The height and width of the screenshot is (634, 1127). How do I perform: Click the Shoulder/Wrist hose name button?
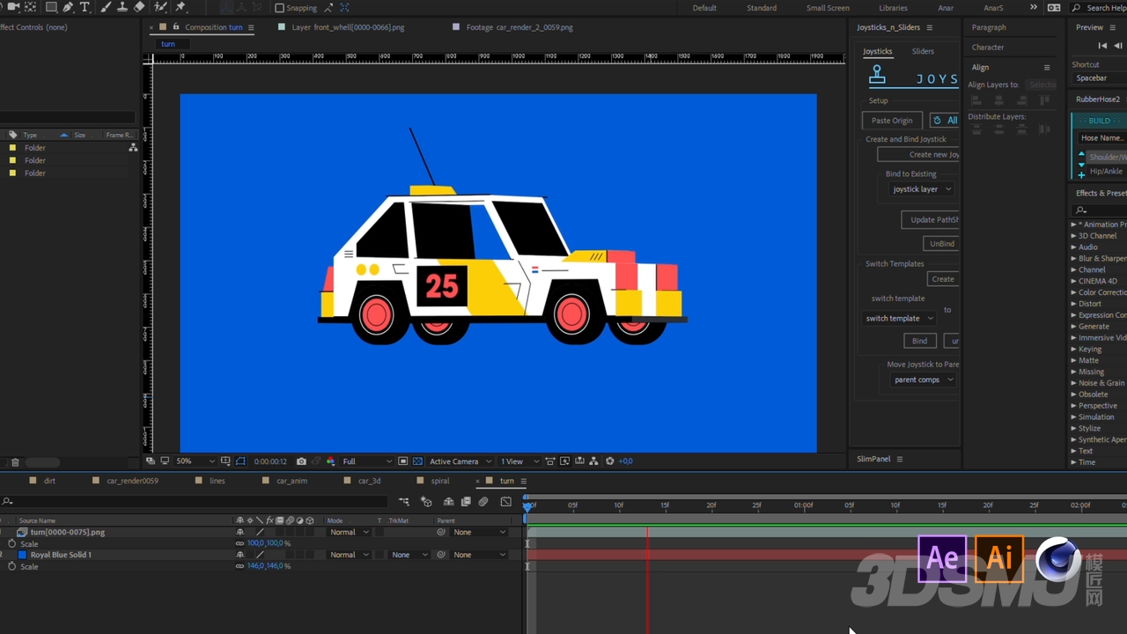pos(1108,157)
